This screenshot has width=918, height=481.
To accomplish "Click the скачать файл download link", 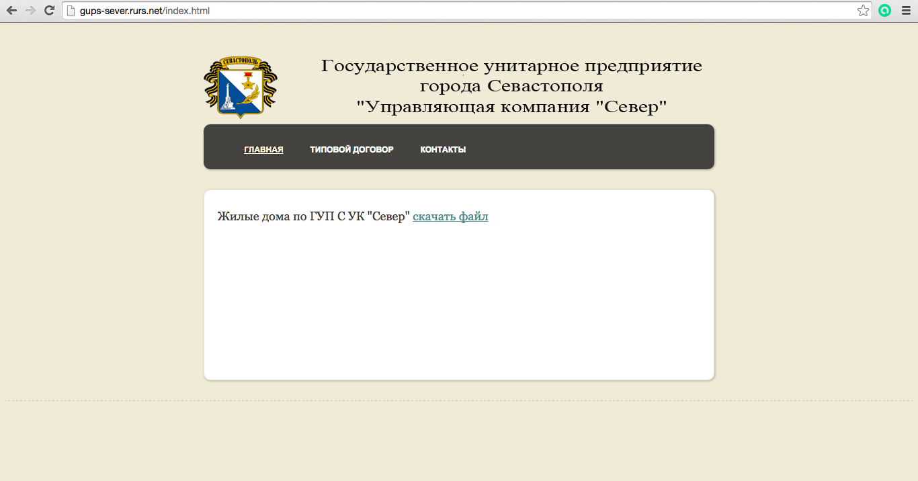I will point(450,216).
